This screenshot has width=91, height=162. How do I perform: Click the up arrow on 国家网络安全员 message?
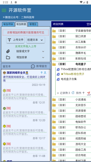[x=41, y=73]
